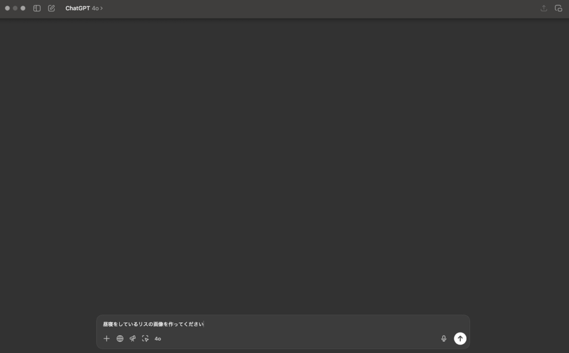Click the chevron next to 4o in title
This screenshot has width=569, height=353.
point(101,8)
